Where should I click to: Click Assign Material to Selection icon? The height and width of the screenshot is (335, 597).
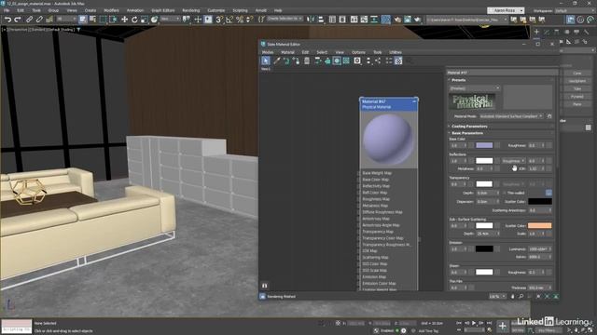pos(296,60)
